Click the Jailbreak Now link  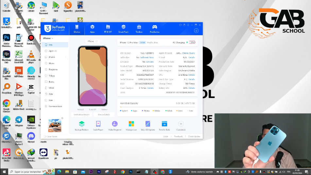click(147, 57)
